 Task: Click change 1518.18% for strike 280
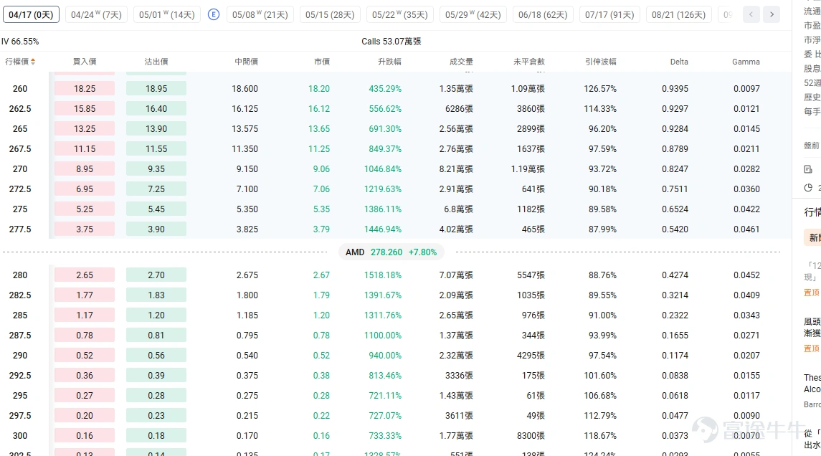click(x=383, y=275)
